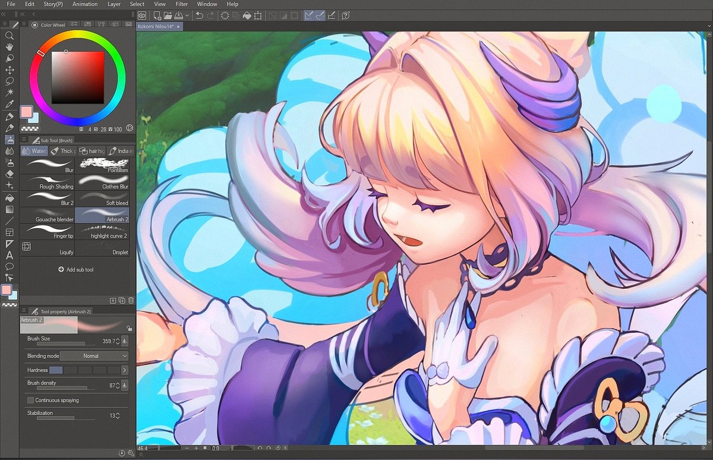Reset tool properties to initial settings
The image size is (713, 460).
coord(122,453)
